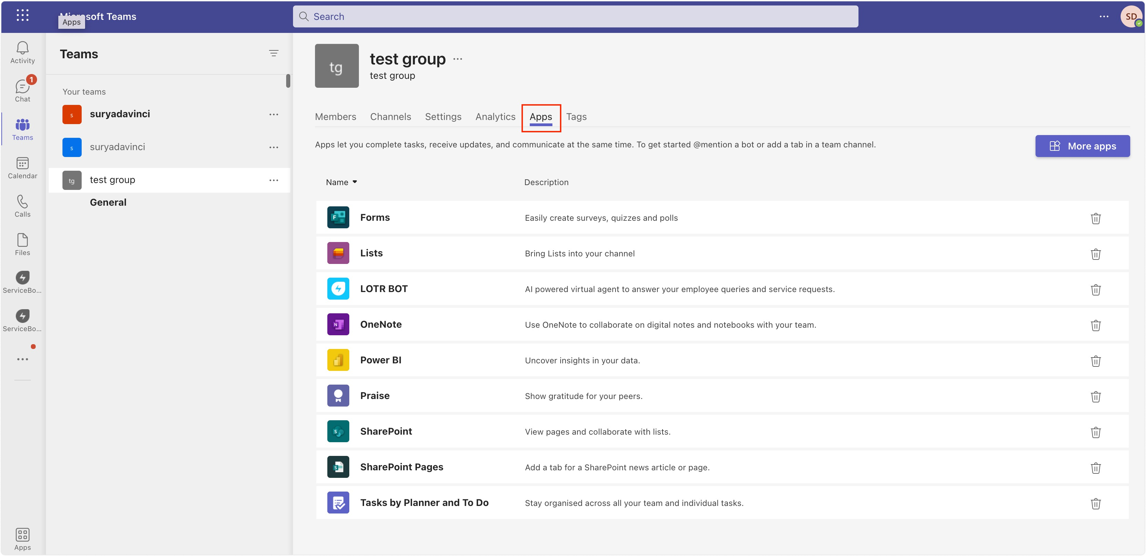Show more apps ellipsis in left rail
Image resolution: width=1146 pixels, height=556 pixels.
click(x=22, y=359)
